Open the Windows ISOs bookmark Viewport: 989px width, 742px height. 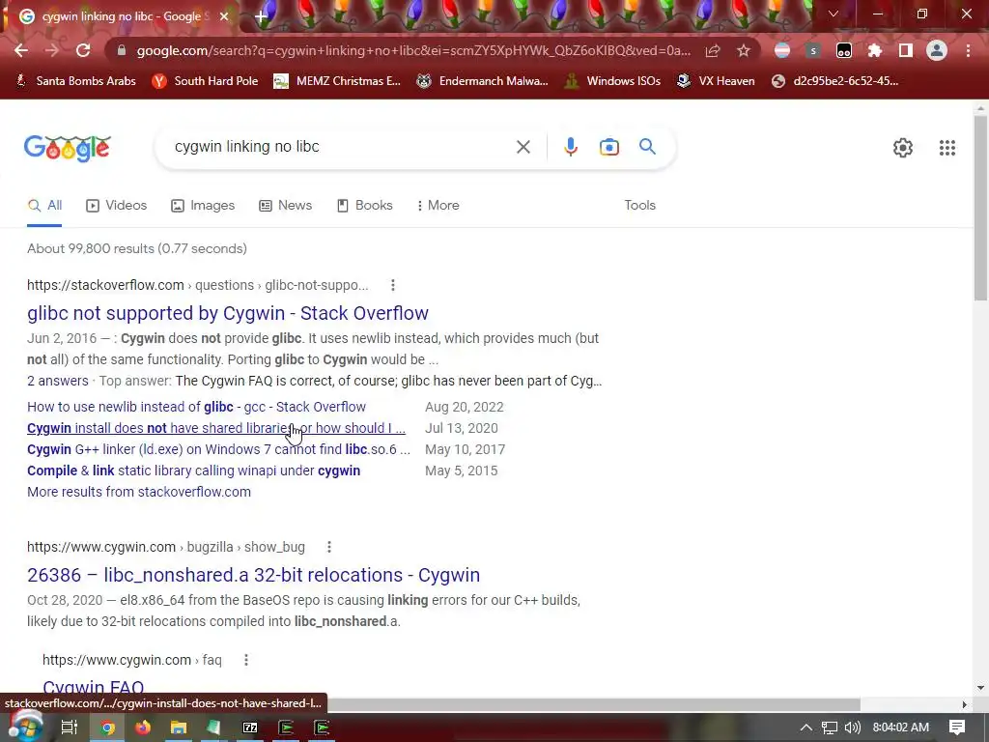click(x=611, y=81)
